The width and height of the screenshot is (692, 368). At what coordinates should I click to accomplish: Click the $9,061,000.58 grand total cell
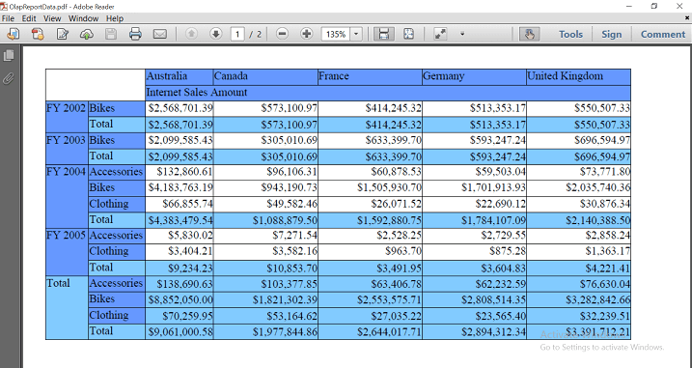180,331
